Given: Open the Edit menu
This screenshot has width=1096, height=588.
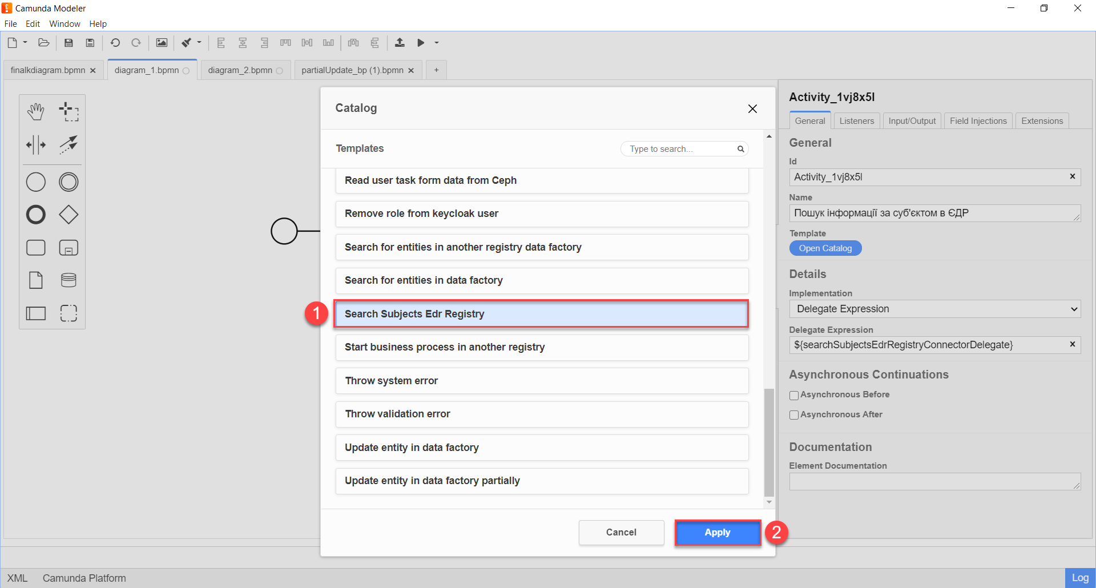Looking at the screenshot, I should 33,24.
